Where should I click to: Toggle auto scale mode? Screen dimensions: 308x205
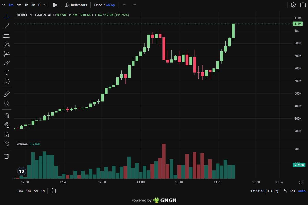point(302,191)
